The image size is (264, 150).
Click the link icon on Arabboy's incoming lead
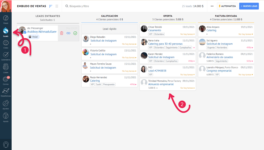click(68, 33)
